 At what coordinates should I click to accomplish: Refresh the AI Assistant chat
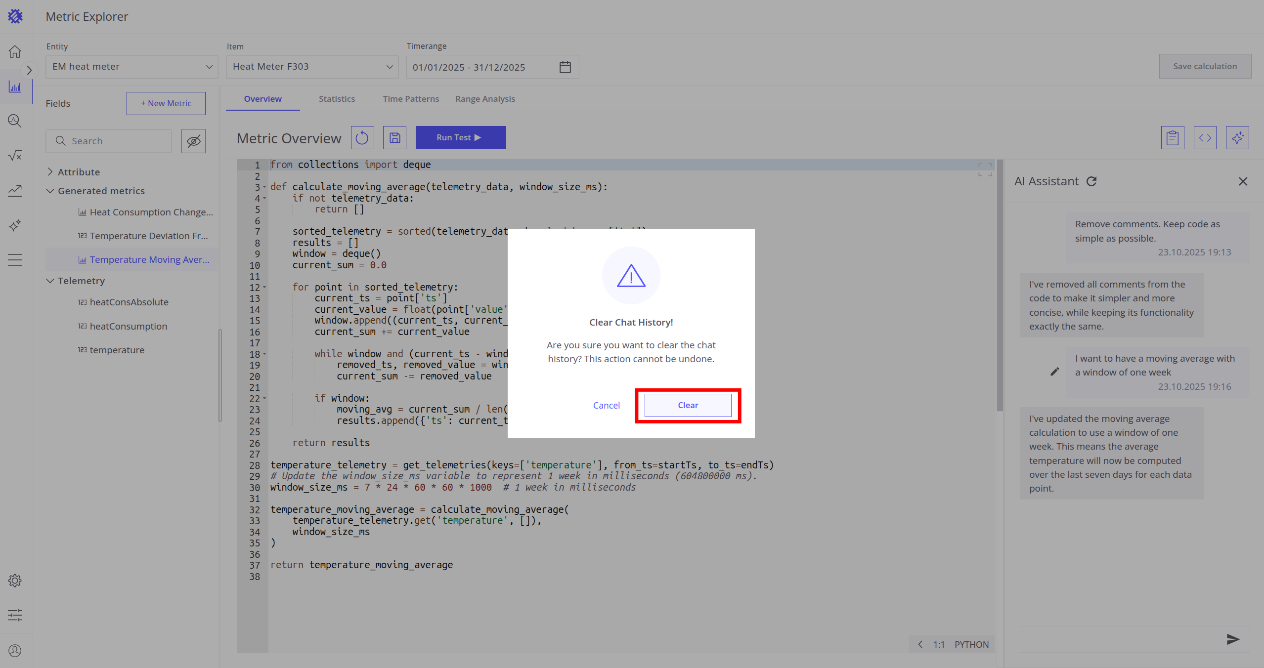point(1091,181)
